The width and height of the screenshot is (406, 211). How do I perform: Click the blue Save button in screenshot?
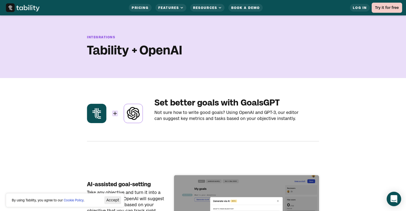[311, 181]
